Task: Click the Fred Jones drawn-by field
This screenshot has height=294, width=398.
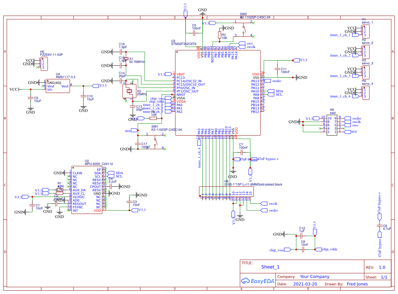Action: 357,284
